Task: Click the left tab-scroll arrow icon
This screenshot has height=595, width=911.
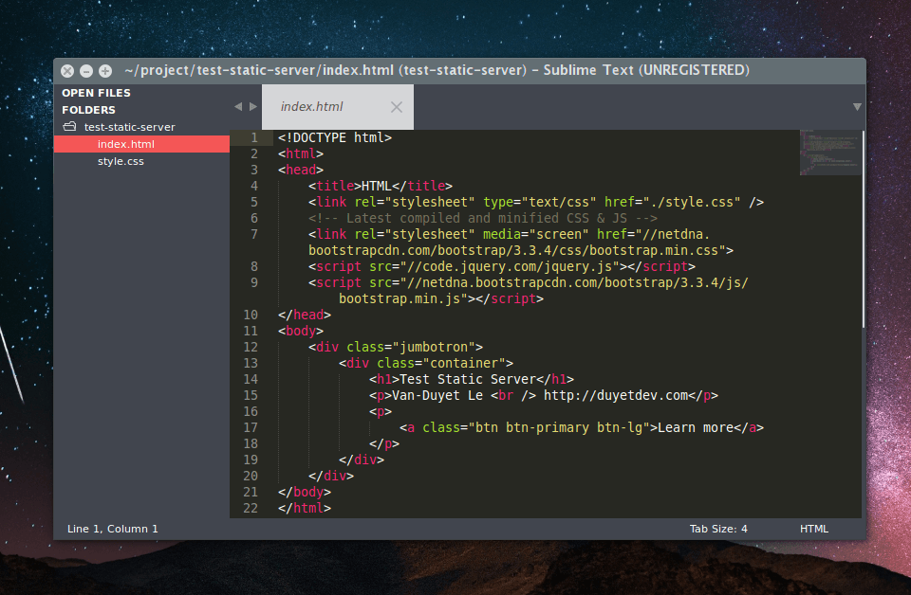Action: click(x=237, y=106)
